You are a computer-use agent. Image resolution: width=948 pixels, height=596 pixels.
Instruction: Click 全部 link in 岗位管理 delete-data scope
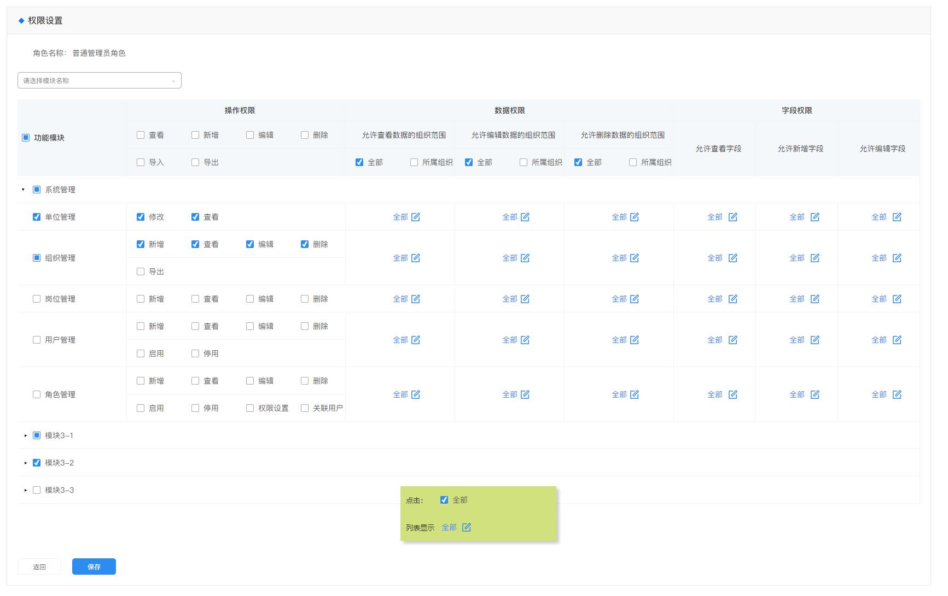619,299
